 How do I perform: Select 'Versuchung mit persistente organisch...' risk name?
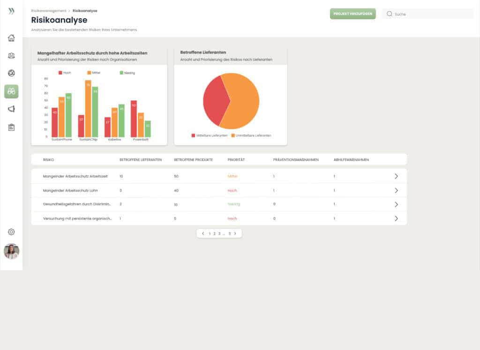click(77, 219)
